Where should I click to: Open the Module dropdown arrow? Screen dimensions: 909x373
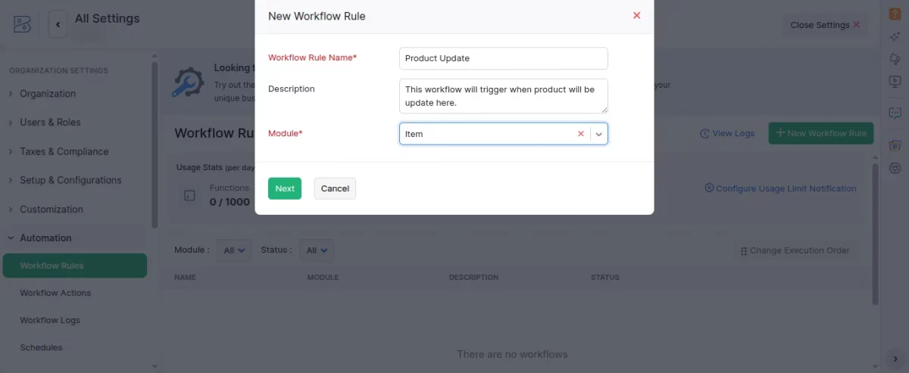[598, 134]
